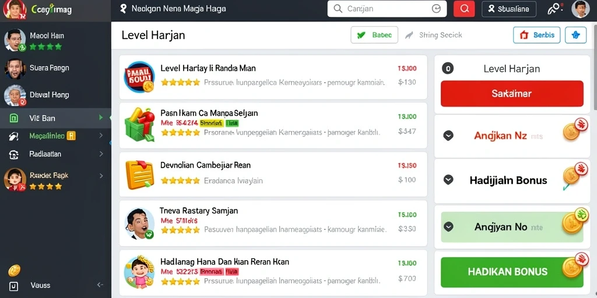Click the Vauss square icon in sidebar
This screenshot has width=597, height=298.
[14, 285]
